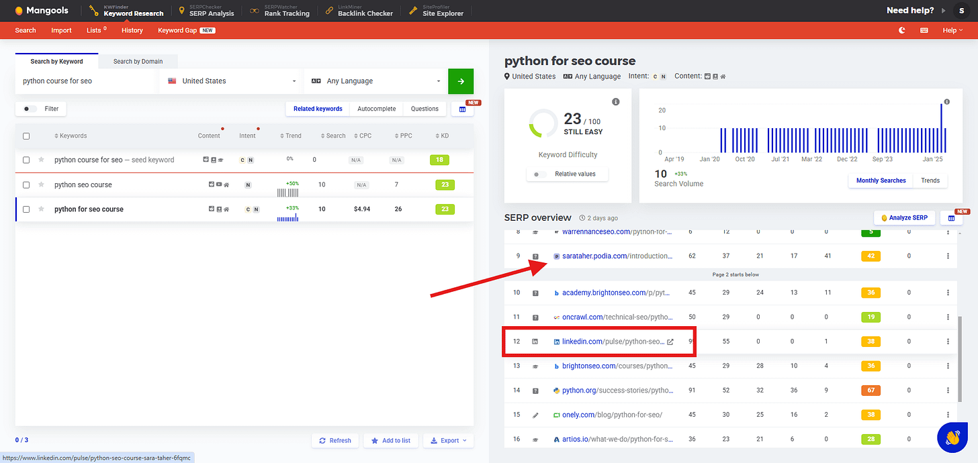Select the Search by Keyword tab
Screen dimensions: 978x463
click(x=56, y=61)
